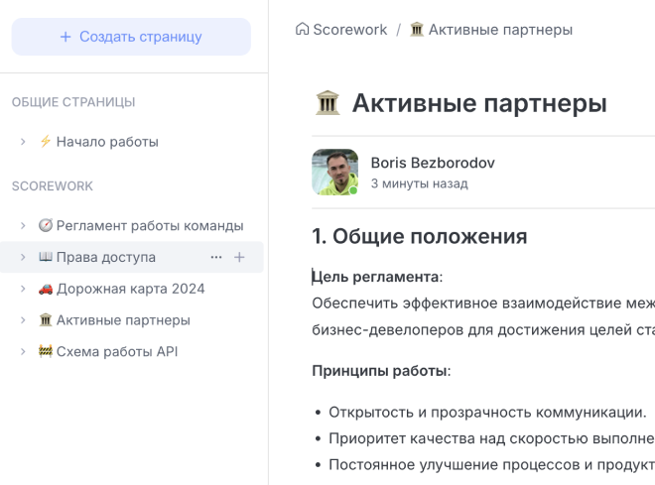Expand the Начало работы tree item
The height and width of the screenshot is (485, 655).
click(x=23, y=142)
